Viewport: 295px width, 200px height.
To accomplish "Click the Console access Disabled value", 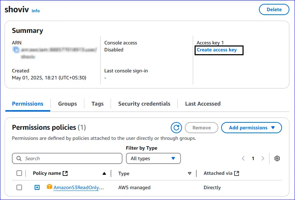I will pyautogui.click(x=114, y=50).
